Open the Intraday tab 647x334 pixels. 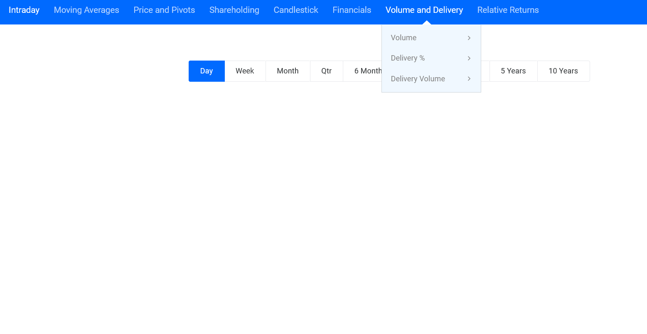(x=24, y=10)
